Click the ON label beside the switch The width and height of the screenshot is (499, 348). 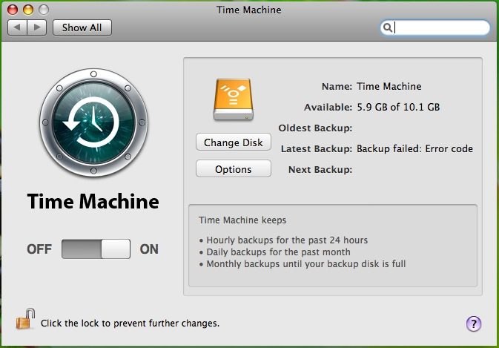click(x=149, y=249)
